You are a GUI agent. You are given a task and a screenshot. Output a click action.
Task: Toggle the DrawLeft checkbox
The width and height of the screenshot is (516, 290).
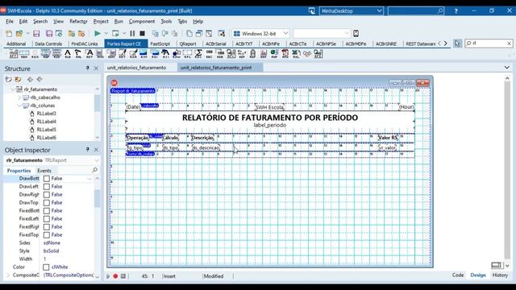47,187
